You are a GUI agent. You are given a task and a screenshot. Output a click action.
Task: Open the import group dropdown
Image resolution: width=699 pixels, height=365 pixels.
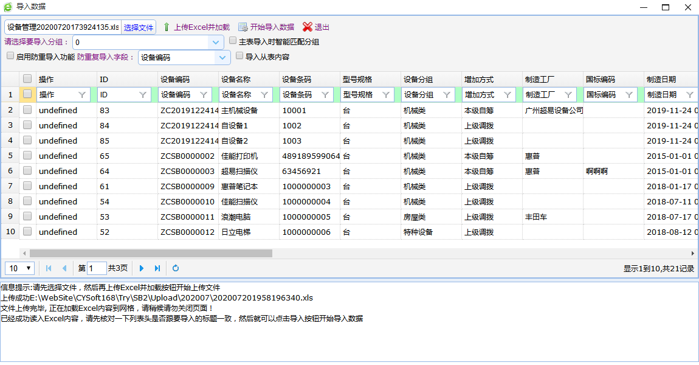(216, 43)
